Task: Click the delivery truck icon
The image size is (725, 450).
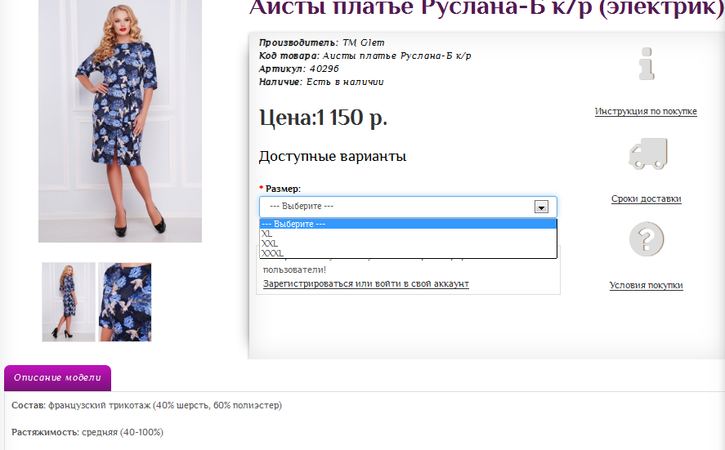Action: (647, 154)
